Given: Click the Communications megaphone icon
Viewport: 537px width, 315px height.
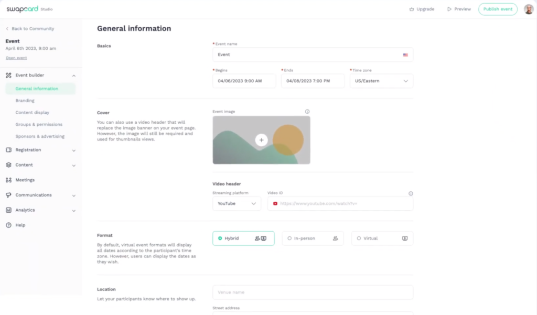Looking at the screenshot, I should tap(8, 195).
